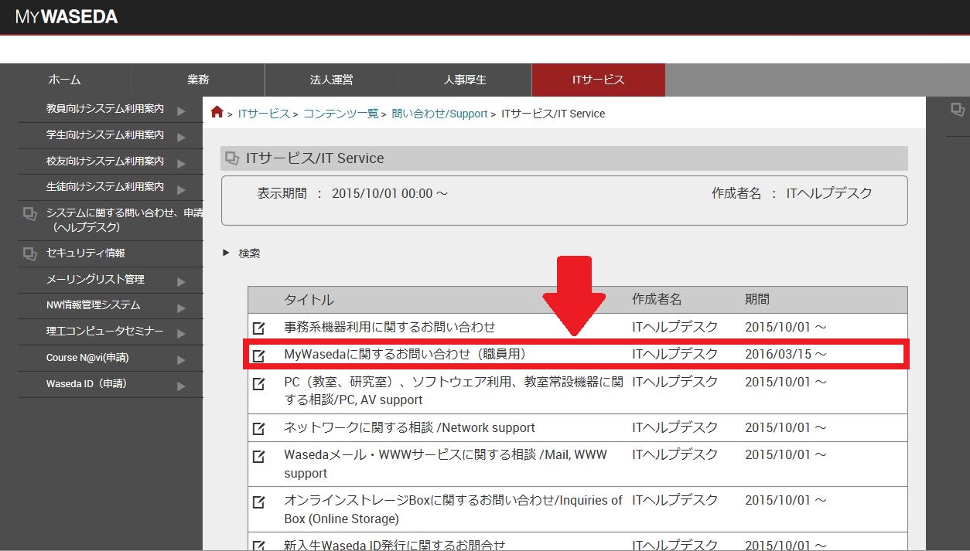Open edit icon for MyWasedaに関するお問い合わせ row

pos(259,355)
